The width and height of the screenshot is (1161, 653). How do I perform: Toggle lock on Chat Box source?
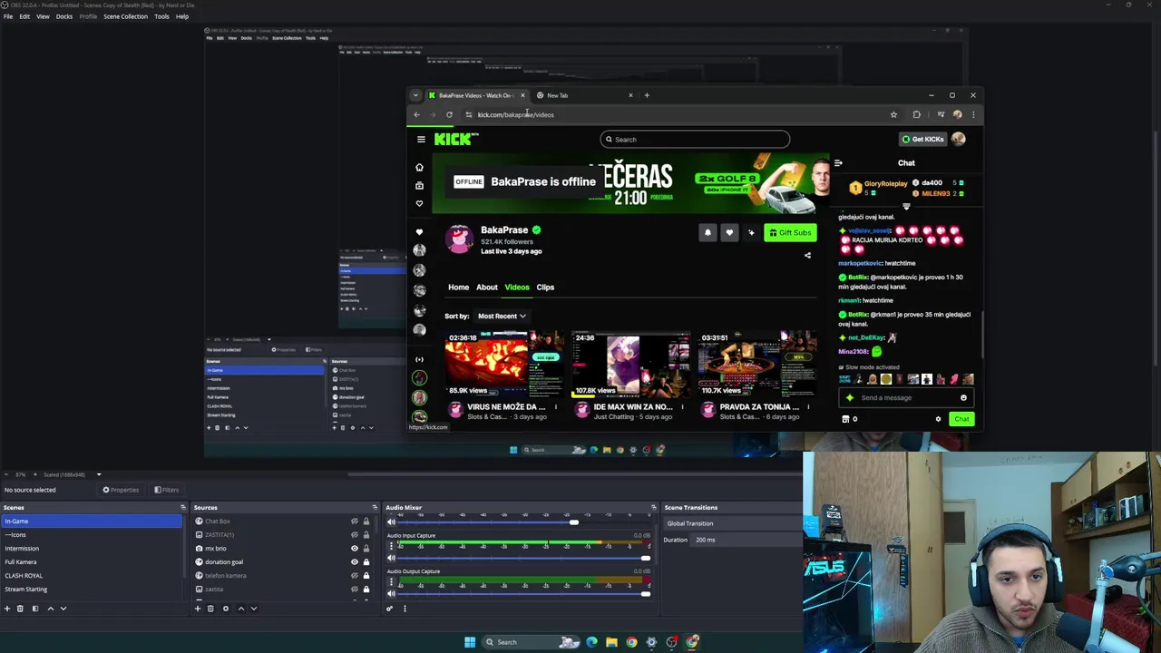coord(366,521)
